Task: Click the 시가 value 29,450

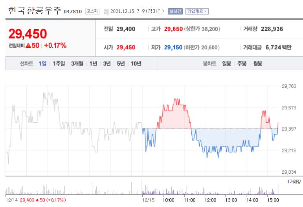Action: coord(126,47)
